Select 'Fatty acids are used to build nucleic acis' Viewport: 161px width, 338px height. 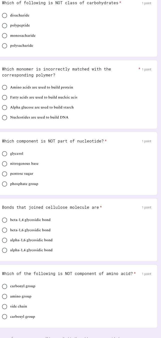pyautogui.click(x=5, y=97)
